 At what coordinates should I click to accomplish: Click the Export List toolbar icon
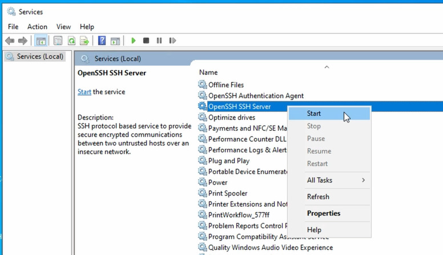pos(84,41)
